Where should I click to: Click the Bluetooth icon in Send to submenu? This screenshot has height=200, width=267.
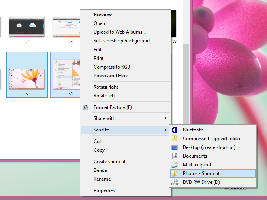pos(174,130)
